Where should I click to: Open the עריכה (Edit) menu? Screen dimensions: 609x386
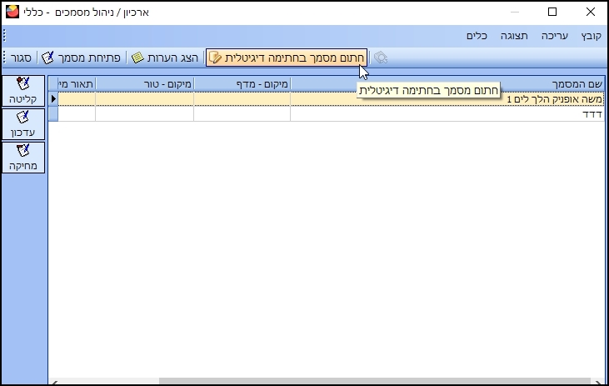point(554,37)
